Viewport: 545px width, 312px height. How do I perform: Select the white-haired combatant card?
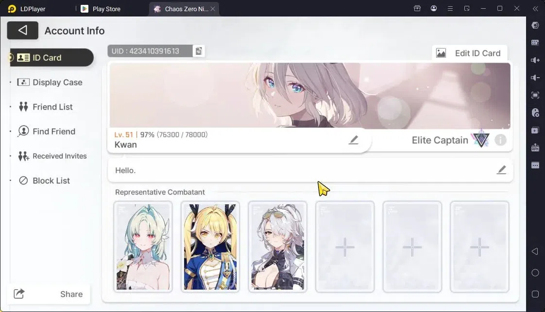(x=277, y=247)
